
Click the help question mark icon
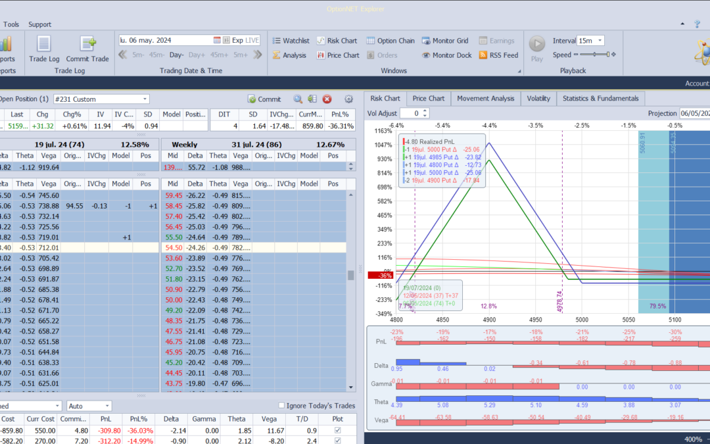tap(698, 24)
